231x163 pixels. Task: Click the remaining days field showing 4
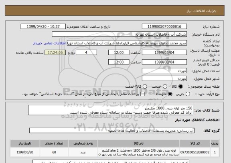(86, 52)
